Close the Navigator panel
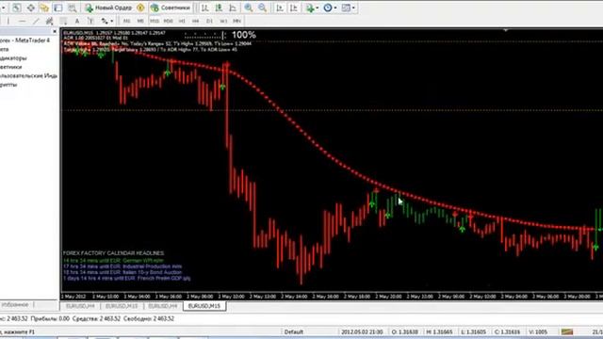This screenshot has height=339, width=603. click(x=55, y=31)
